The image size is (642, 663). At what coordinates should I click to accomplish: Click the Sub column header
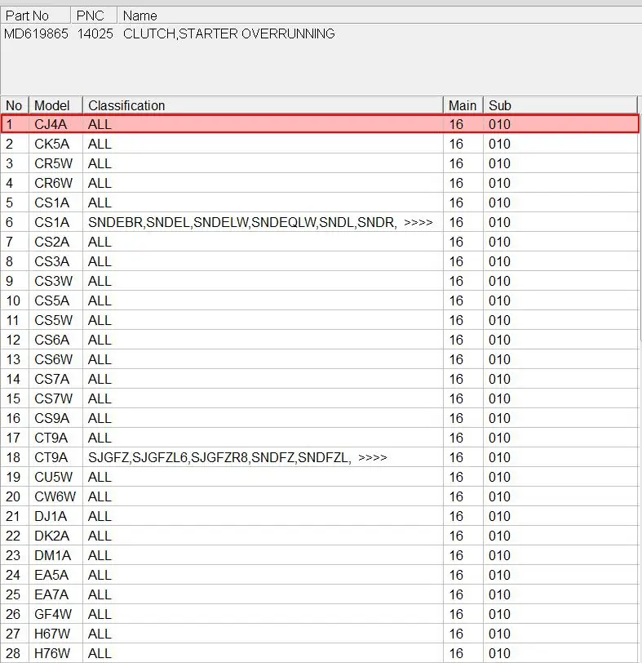tap(560, 105)
